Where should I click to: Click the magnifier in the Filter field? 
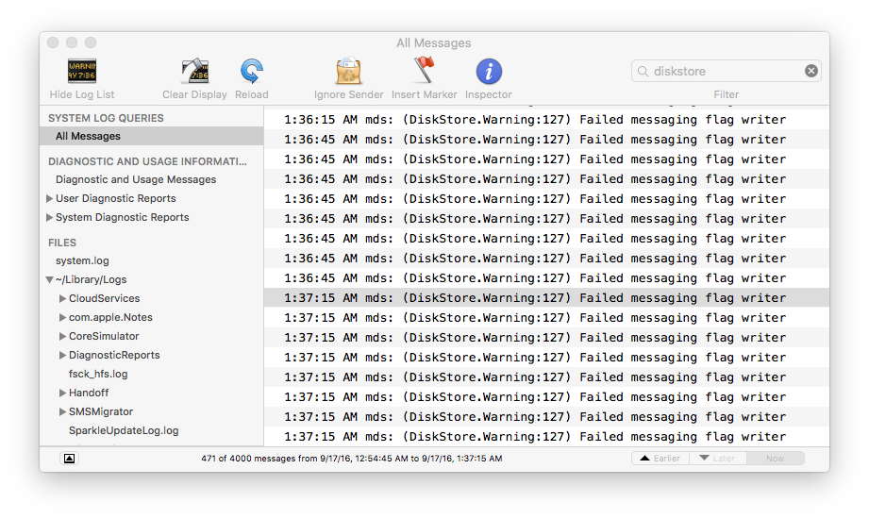pos(643,71)
